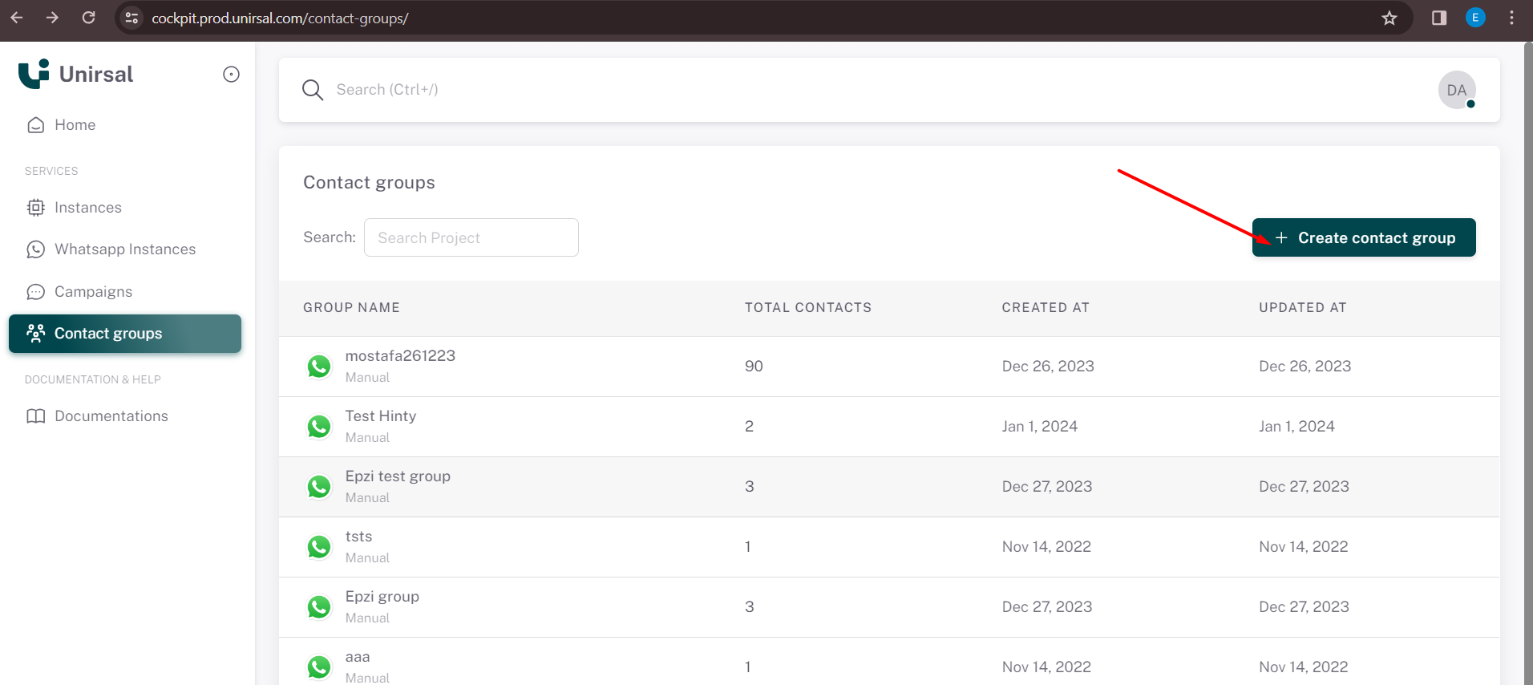Click the Whatsapp Instances phone icon
Viewport: 1533px width, 685px height.
[x=35, y=249]
